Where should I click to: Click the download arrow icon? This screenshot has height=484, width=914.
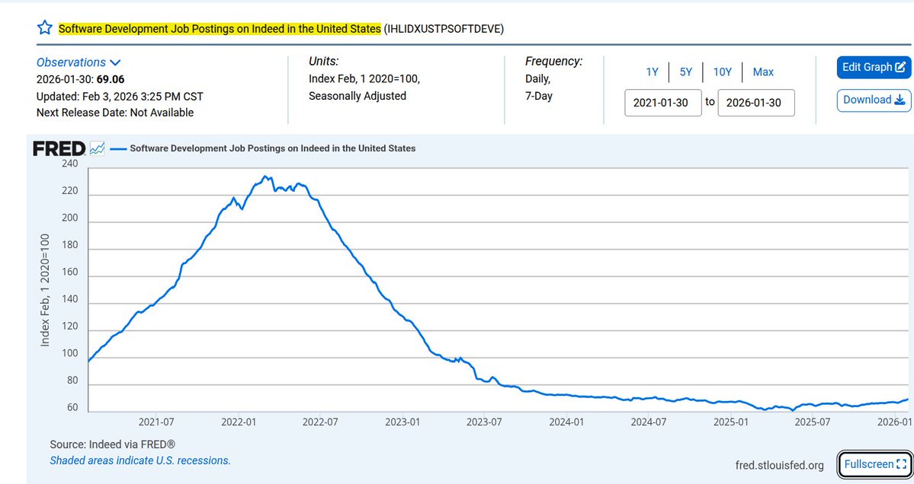tap(898, 100)
